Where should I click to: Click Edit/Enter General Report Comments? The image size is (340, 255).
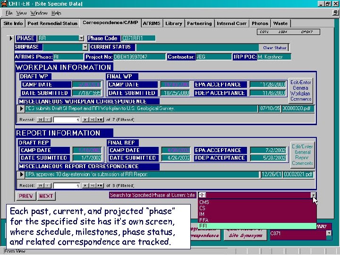(302, 155)
